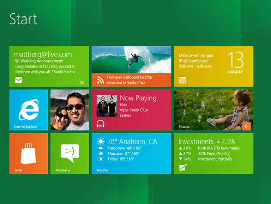This screenshot has width=271, height=204.
Task: Open the couple photo people tile
Action: tap(70, 110)
